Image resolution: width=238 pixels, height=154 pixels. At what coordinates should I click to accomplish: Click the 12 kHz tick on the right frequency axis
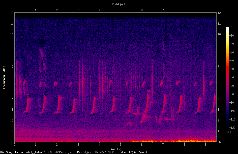coord(219,13)
